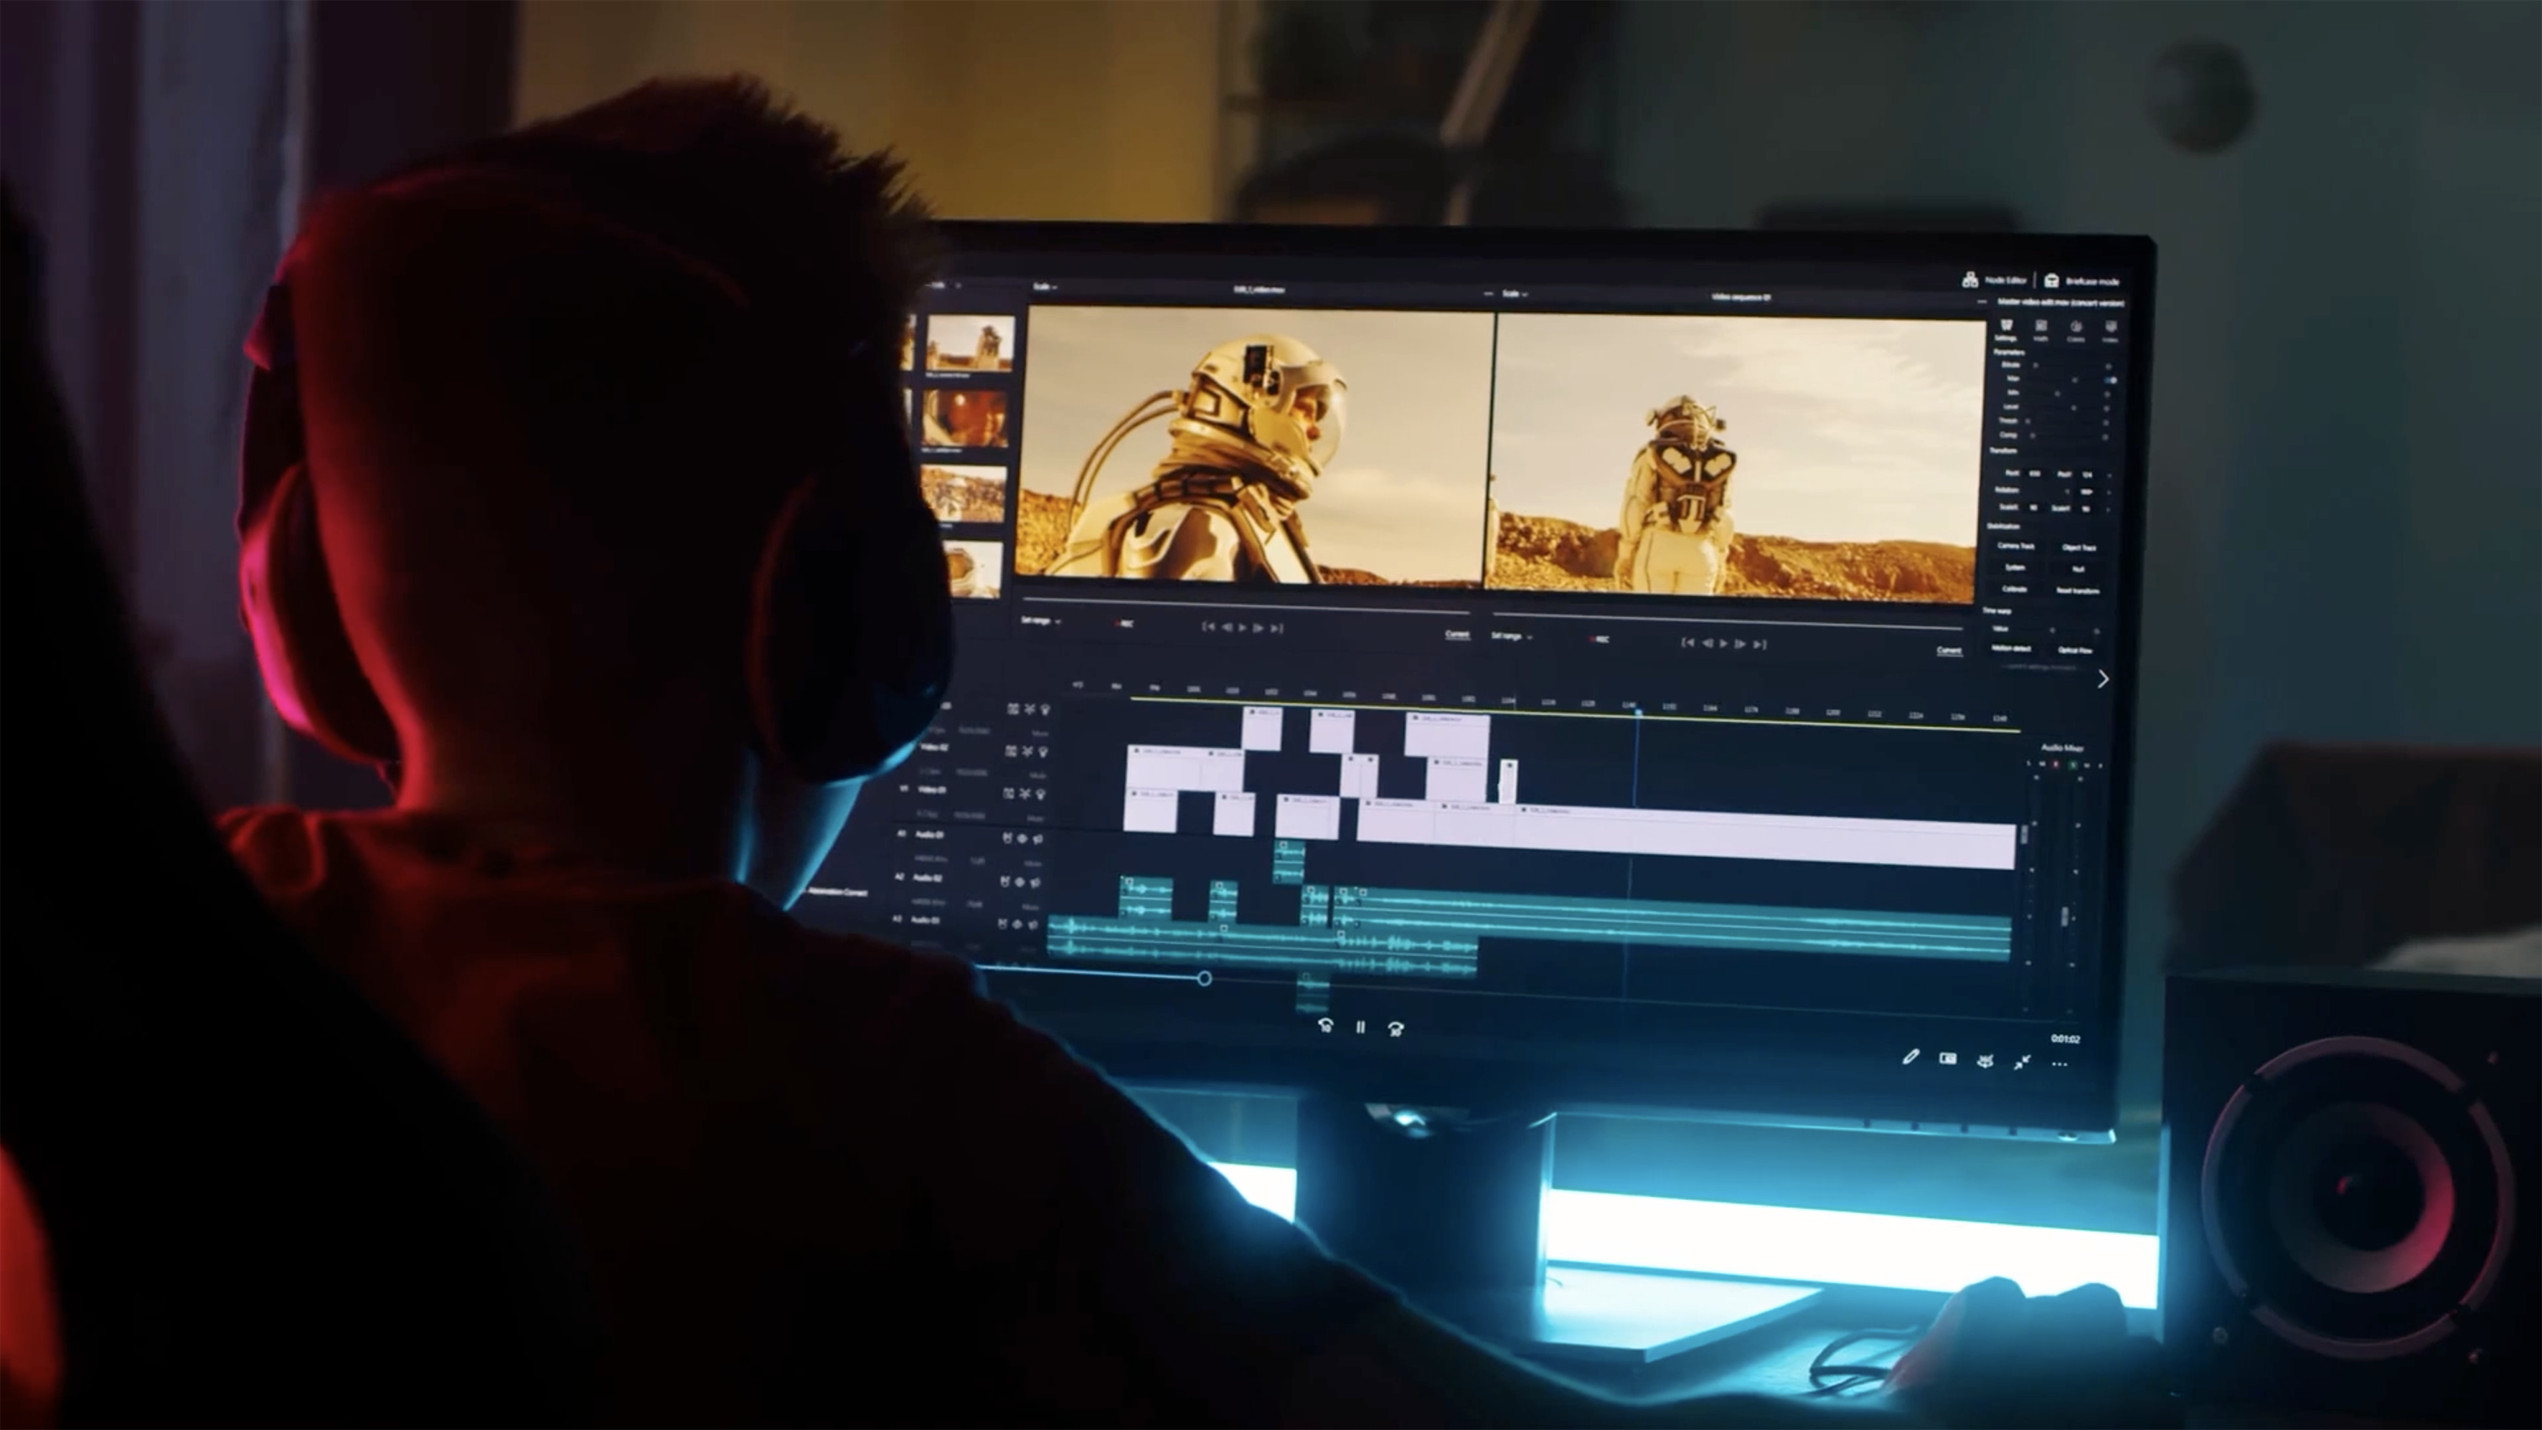
Task: Click the three-dots more options icon
Action: click(x=2059, y=1064)
